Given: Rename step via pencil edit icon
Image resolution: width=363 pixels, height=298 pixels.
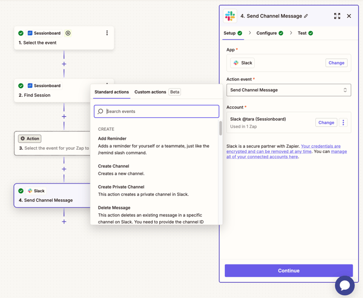Looking at the screenshot, I should click(306, 16).
